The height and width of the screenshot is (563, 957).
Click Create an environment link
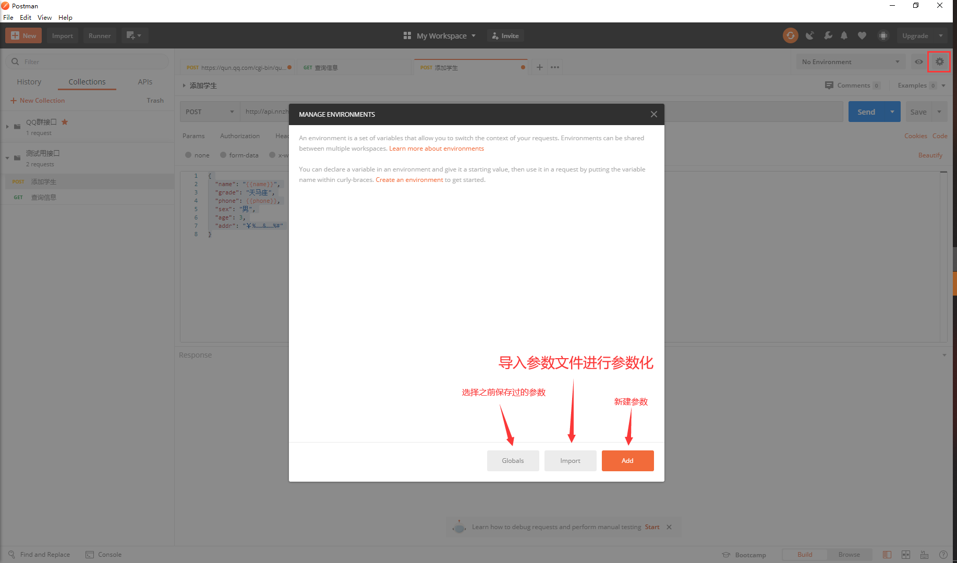tap(409, 180)
